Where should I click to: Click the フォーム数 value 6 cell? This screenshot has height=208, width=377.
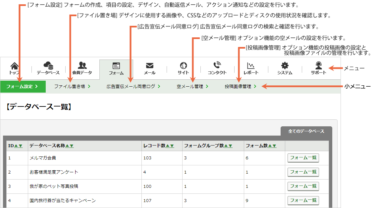coord(264,158)
